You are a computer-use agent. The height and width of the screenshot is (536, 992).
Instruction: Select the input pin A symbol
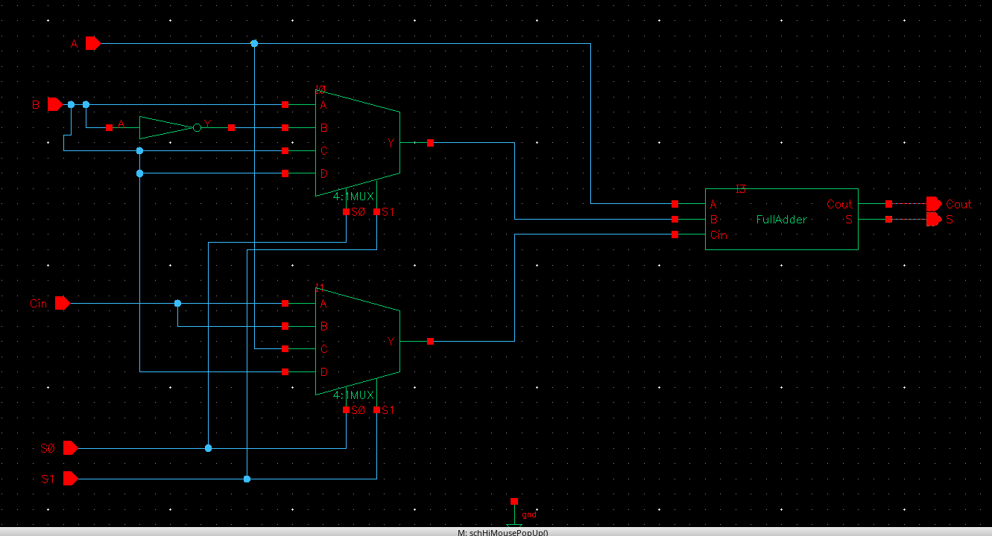pyautogui.click(x=93, y=44)
